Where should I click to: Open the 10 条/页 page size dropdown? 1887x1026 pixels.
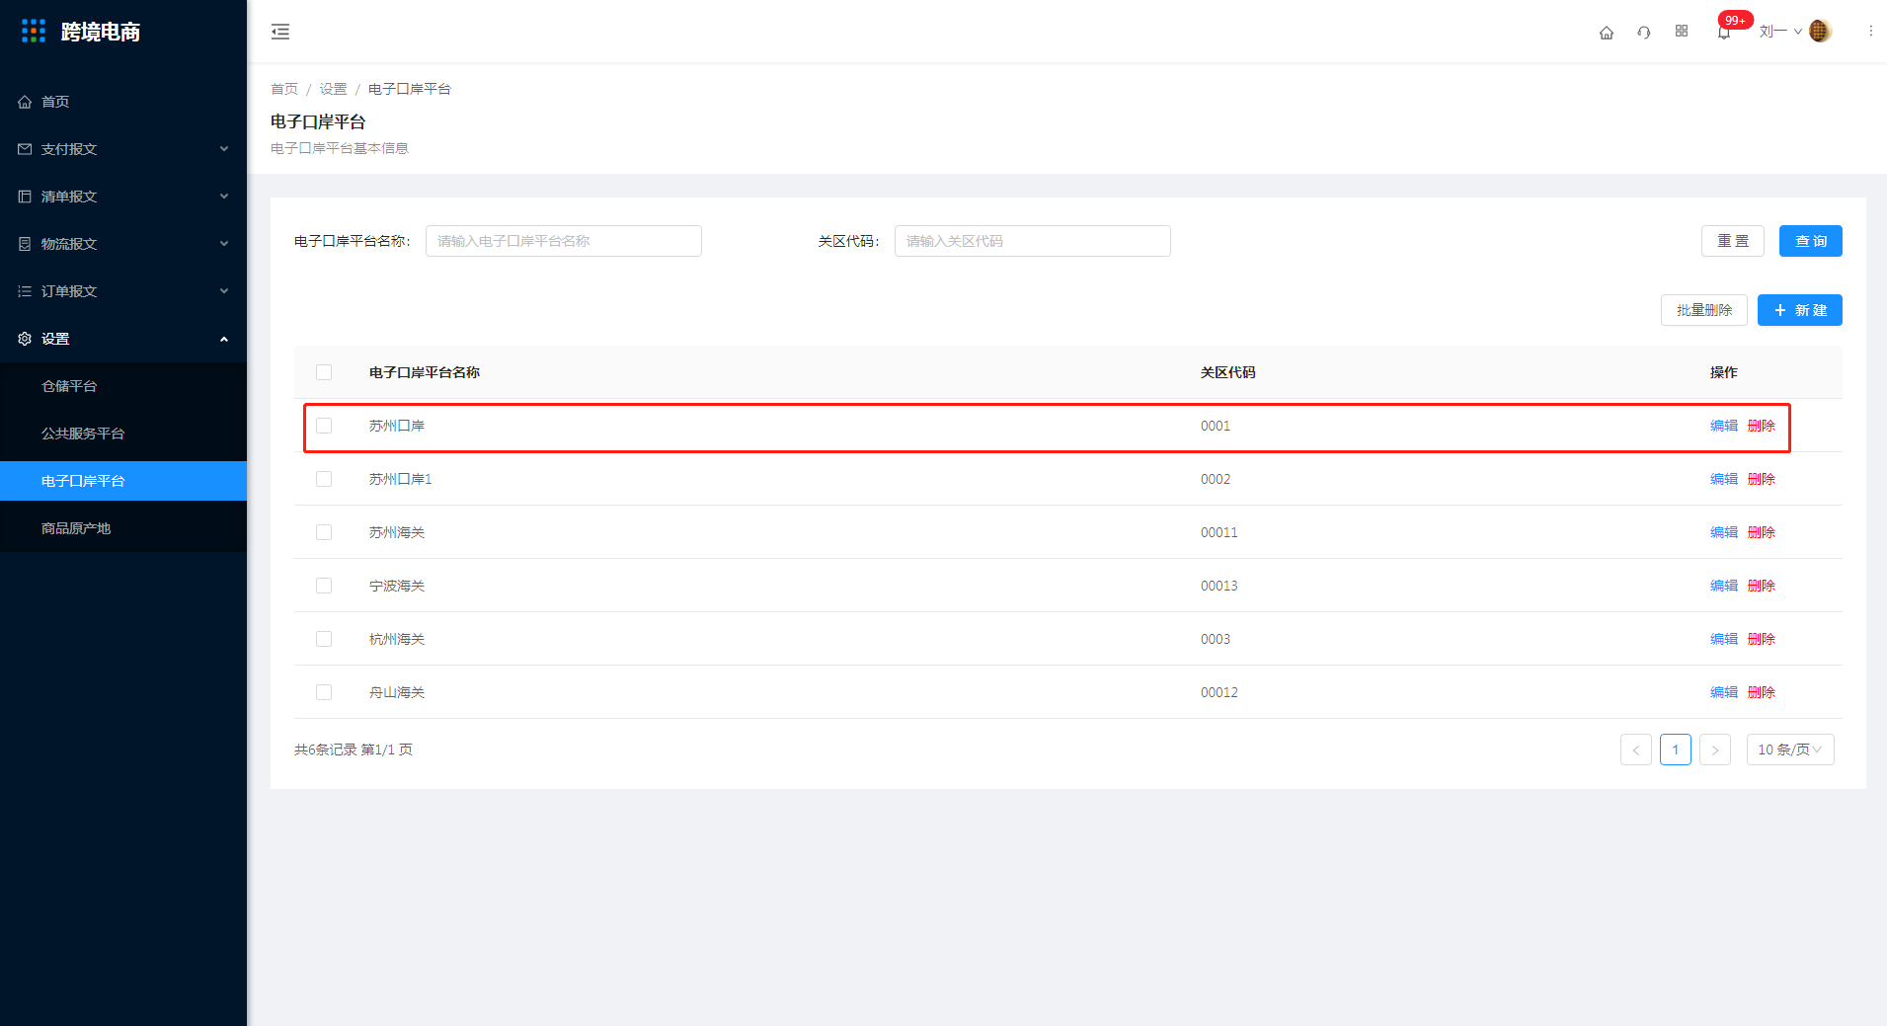(1790, 750)
